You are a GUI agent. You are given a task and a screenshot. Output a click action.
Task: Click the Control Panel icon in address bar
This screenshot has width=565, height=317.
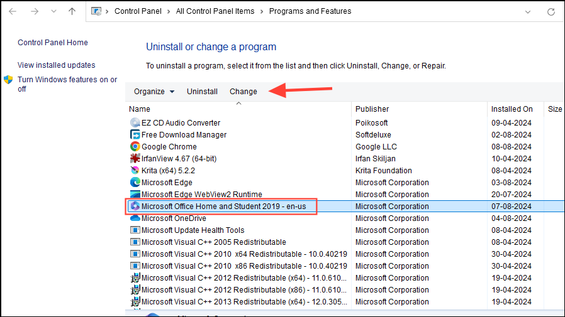point(96,11)
